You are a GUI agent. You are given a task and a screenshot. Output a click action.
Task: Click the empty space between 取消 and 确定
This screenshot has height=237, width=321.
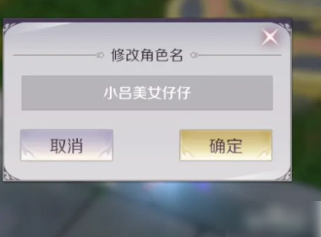(146, 145)
